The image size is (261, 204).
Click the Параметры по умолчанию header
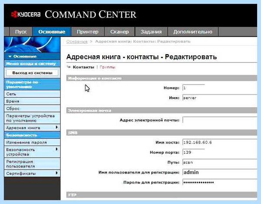[x=32, y=85]
